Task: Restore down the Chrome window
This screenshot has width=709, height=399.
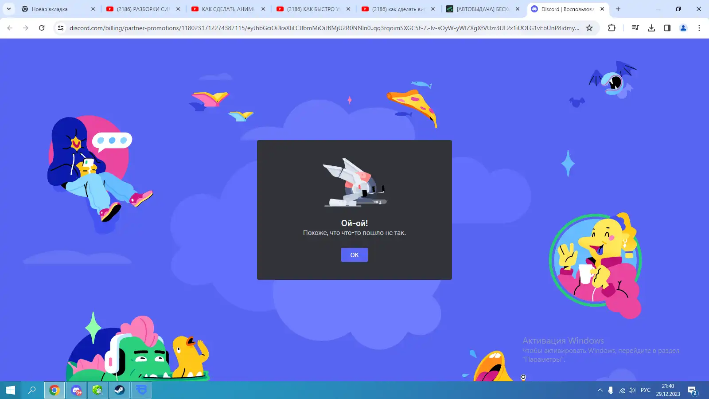Action: click(678, 9)
